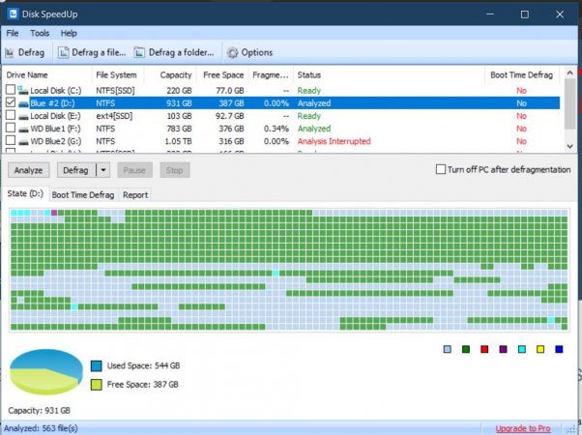Viewport: 582px width, 435px height.
Task: Click the dark blue legend swatch
Action: (x=559, y=349)
